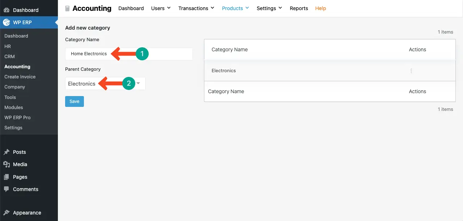Open Create Invoice in the sidebar
The image size is (463, 221).
pyautogui.click(x=20, y=77)
